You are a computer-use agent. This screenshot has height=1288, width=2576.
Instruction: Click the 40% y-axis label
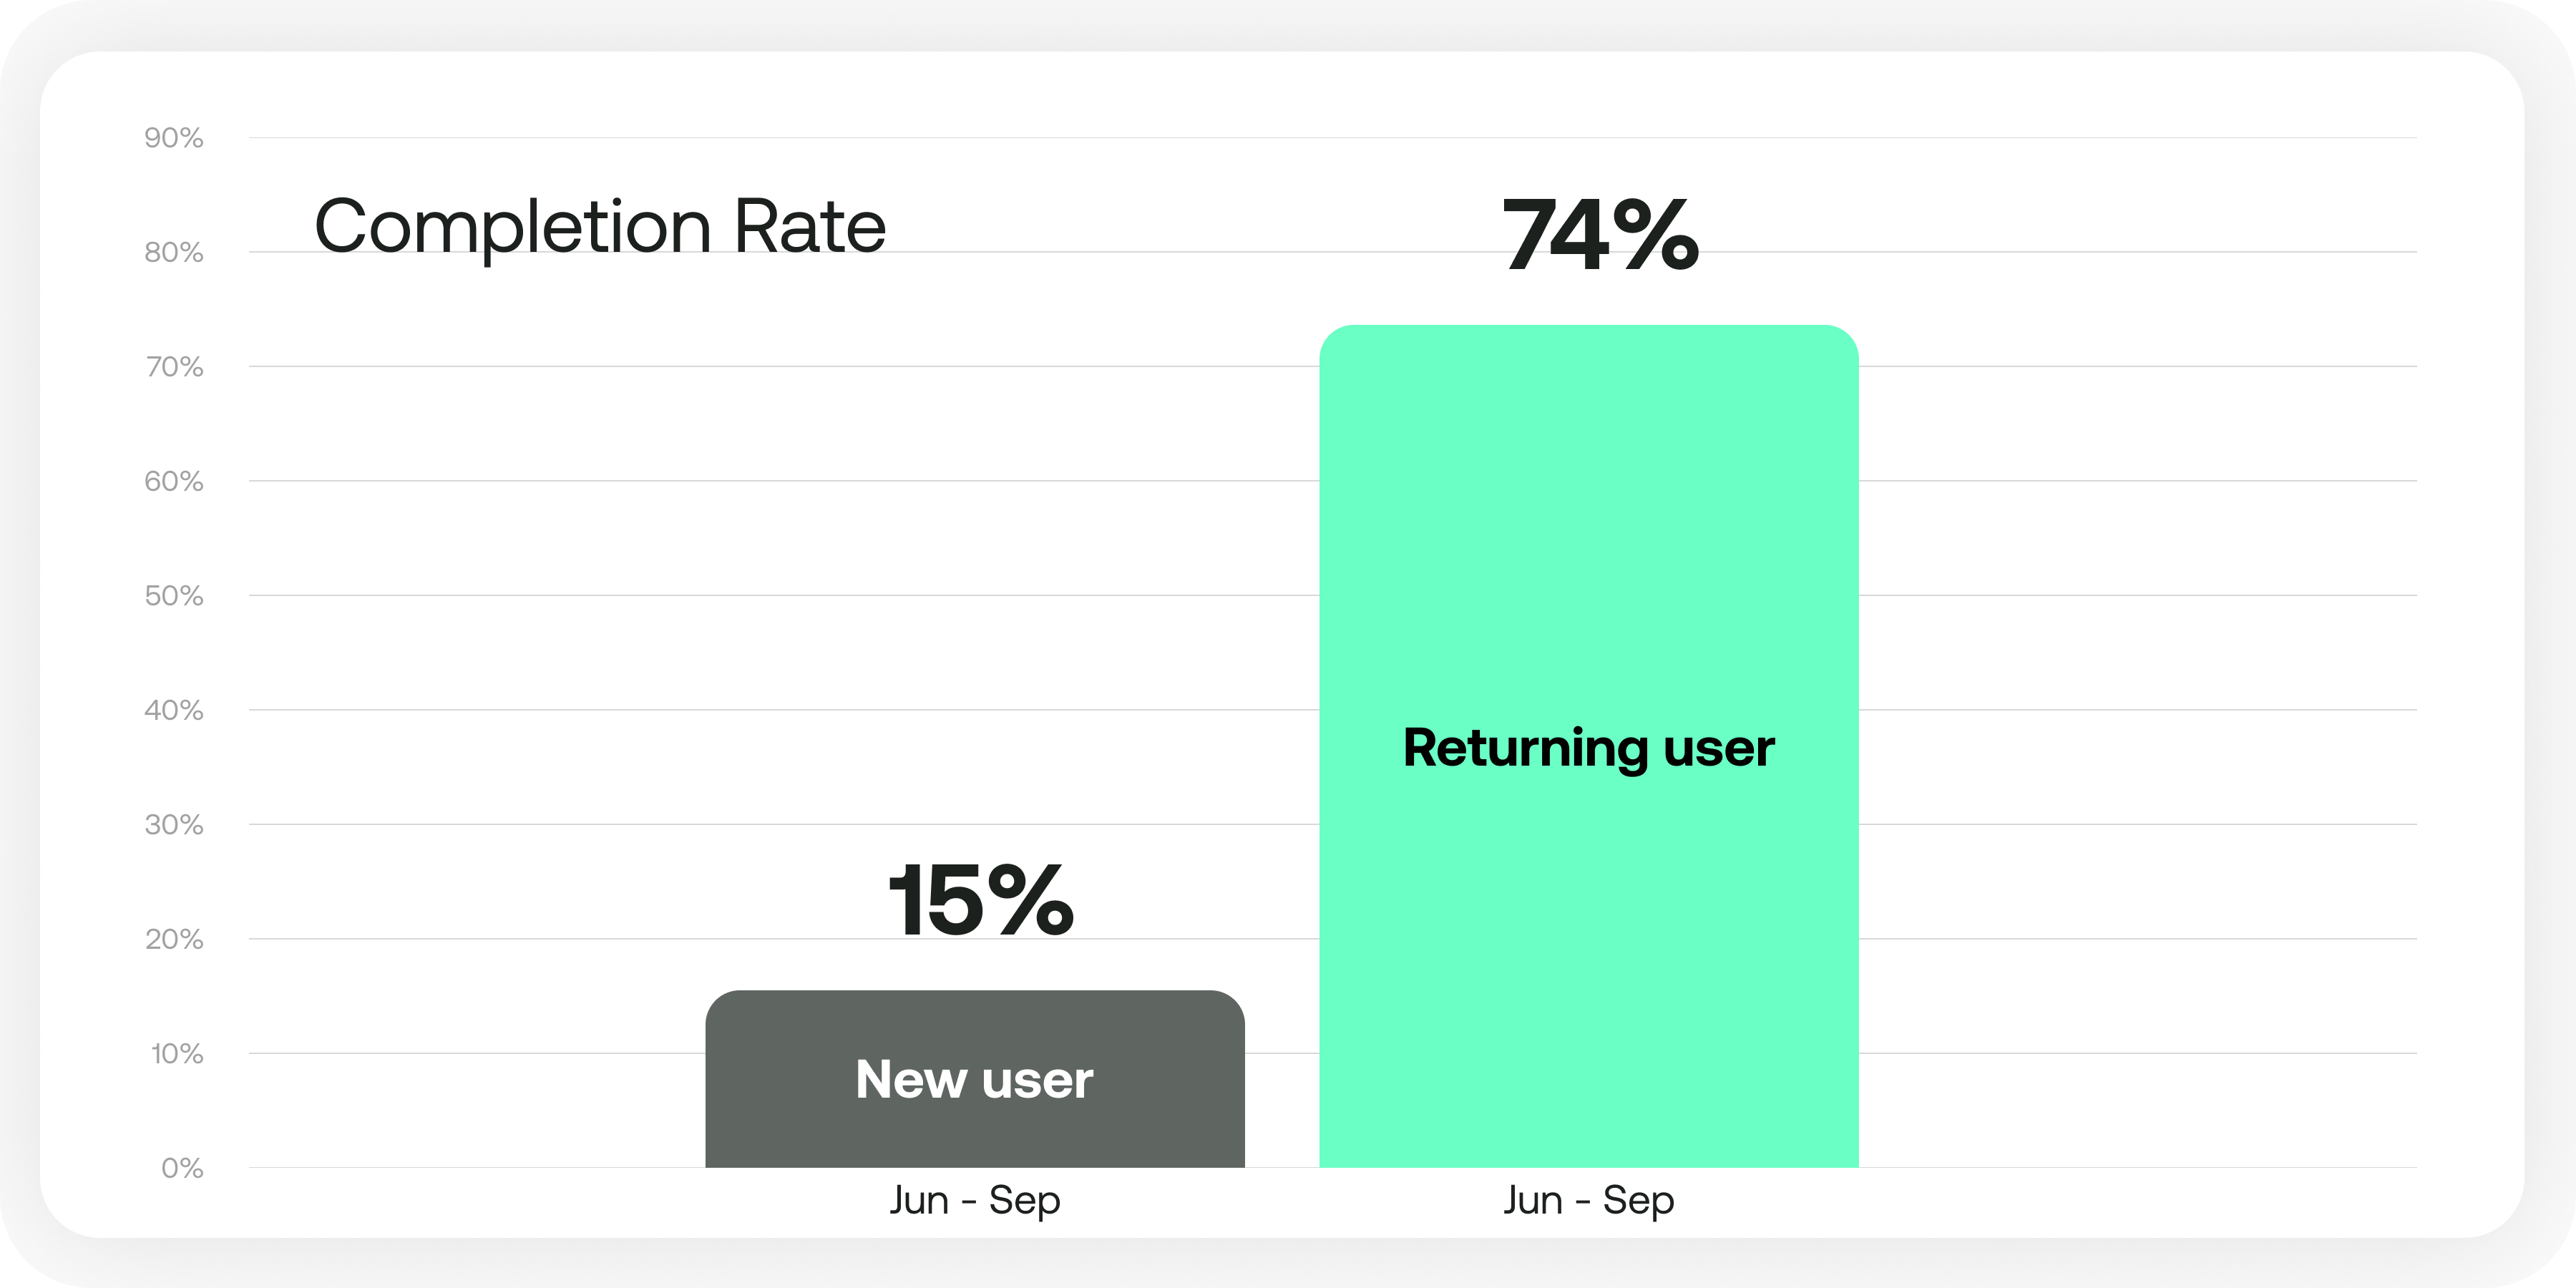click(174, 711)
